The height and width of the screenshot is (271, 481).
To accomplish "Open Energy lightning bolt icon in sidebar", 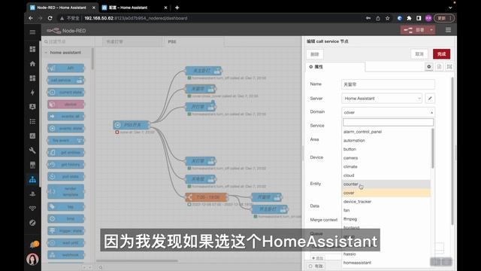I will (32, 92).
